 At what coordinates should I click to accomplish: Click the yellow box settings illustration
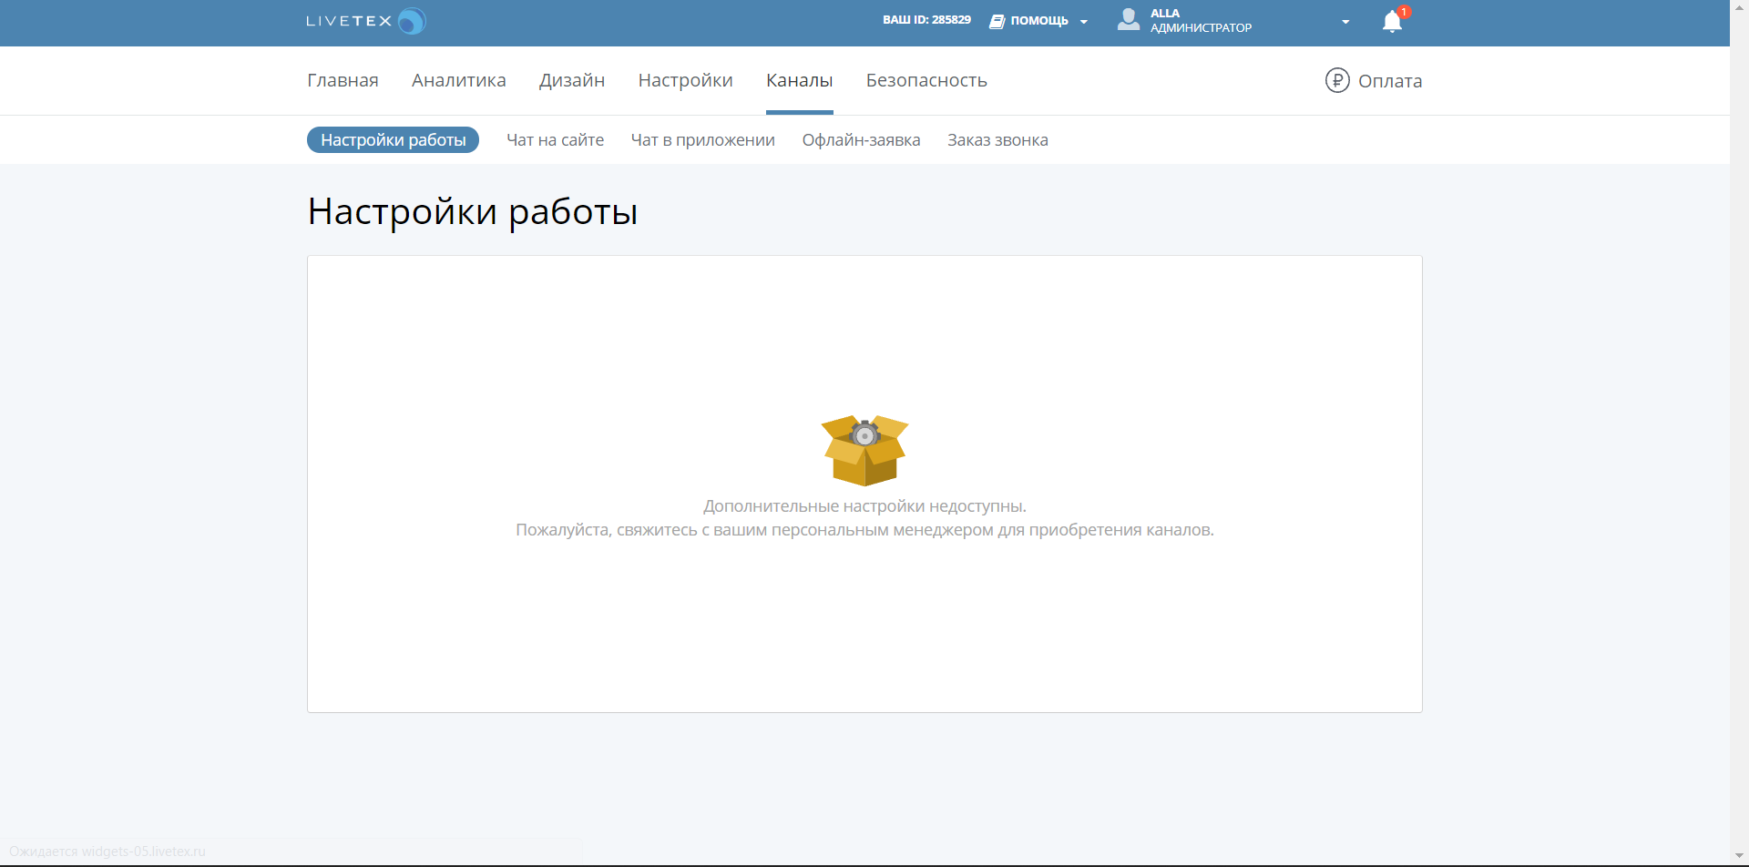point(864,451)
